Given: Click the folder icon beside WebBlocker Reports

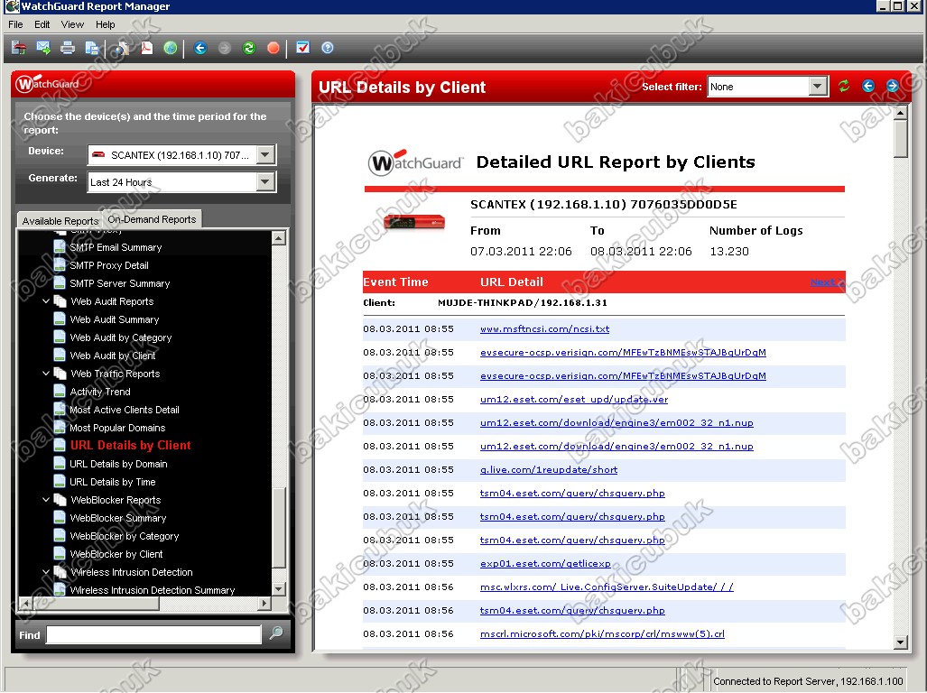Looking at the screenshot, I should pos(60,500).
